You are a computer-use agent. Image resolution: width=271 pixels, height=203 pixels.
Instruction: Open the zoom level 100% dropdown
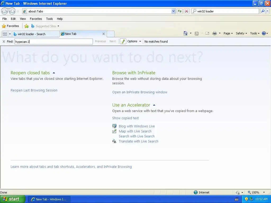pos(264,192)
